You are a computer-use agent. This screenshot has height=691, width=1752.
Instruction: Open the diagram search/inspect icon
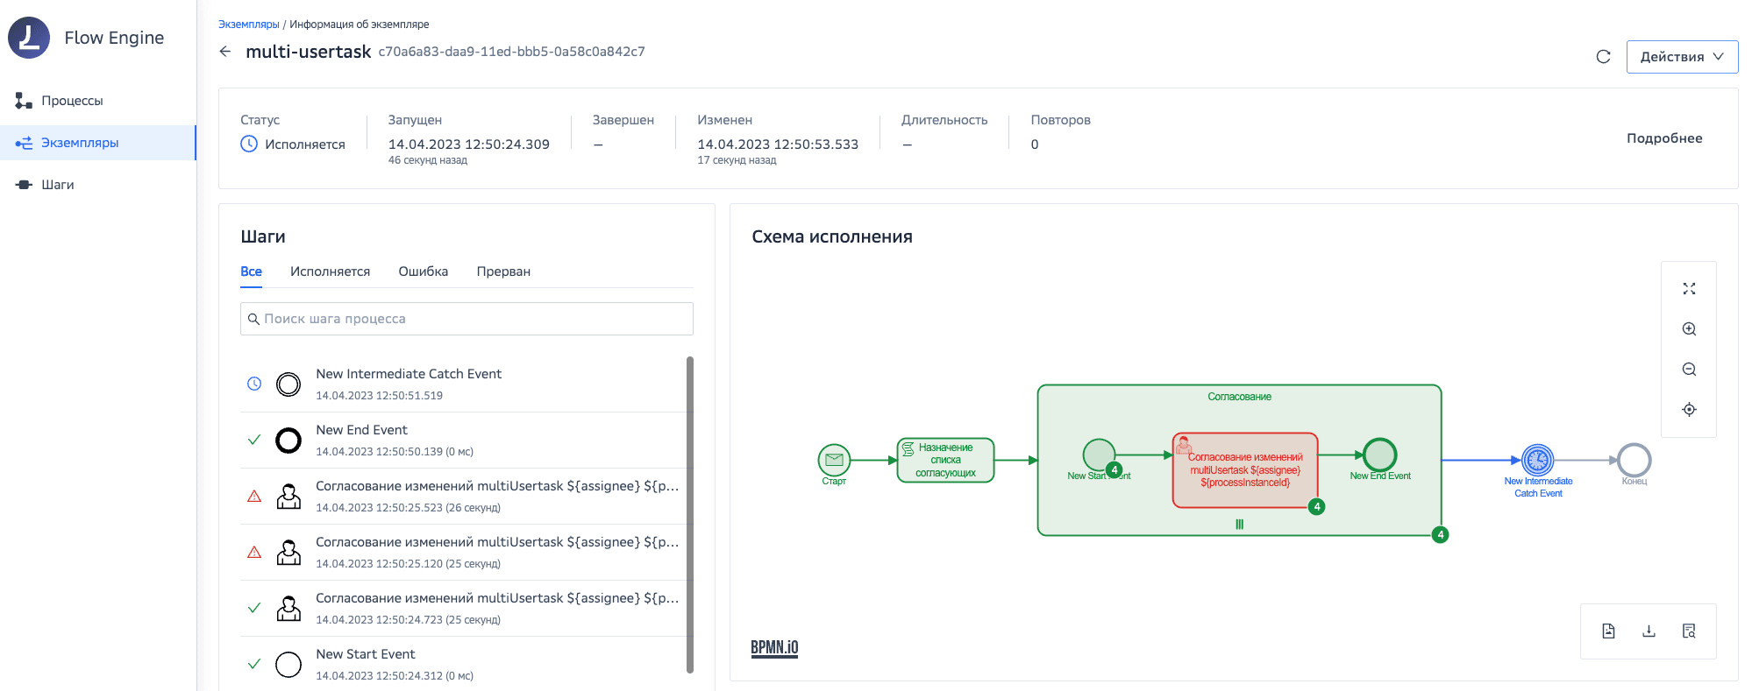(1689, 631)
